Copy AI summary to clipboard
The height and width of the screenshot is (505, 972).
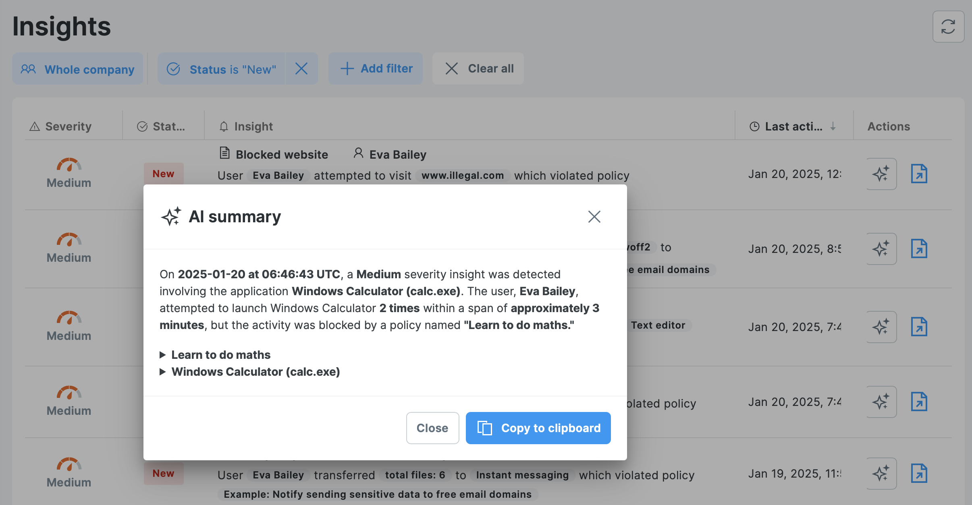pos(538,428)
